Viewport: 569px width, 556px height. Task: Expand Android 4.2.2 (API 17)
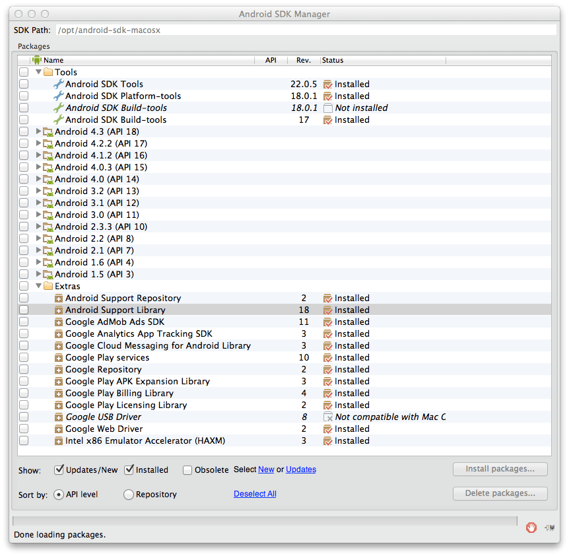coord(38,143)
